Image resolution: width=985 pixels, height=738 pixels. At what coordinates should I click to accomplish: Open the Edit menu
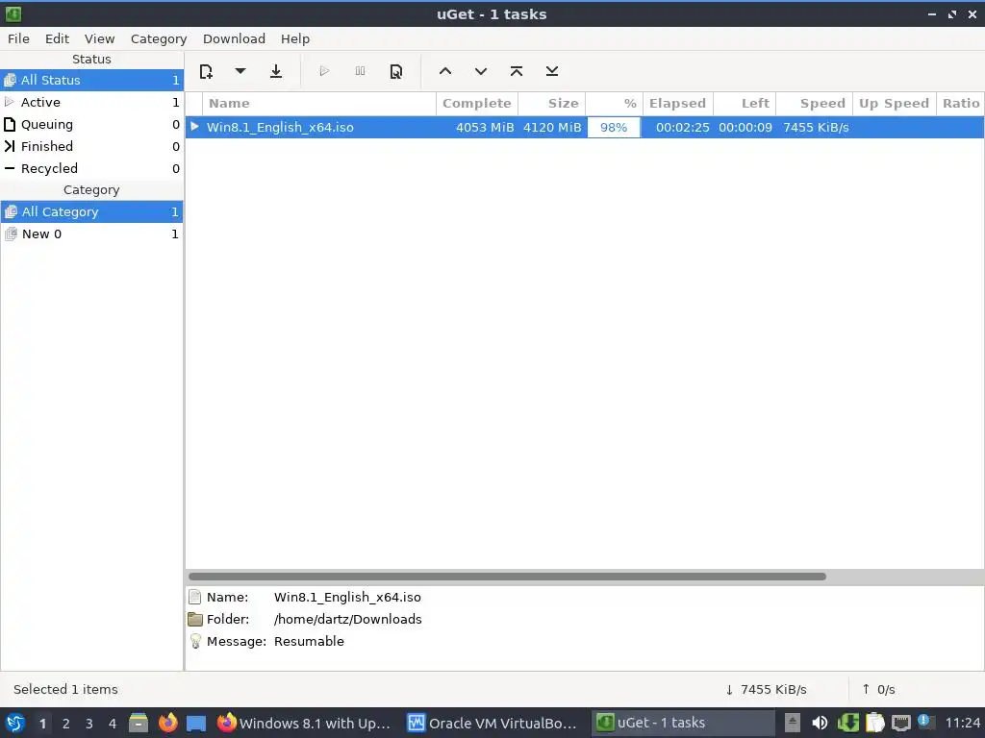57,38
